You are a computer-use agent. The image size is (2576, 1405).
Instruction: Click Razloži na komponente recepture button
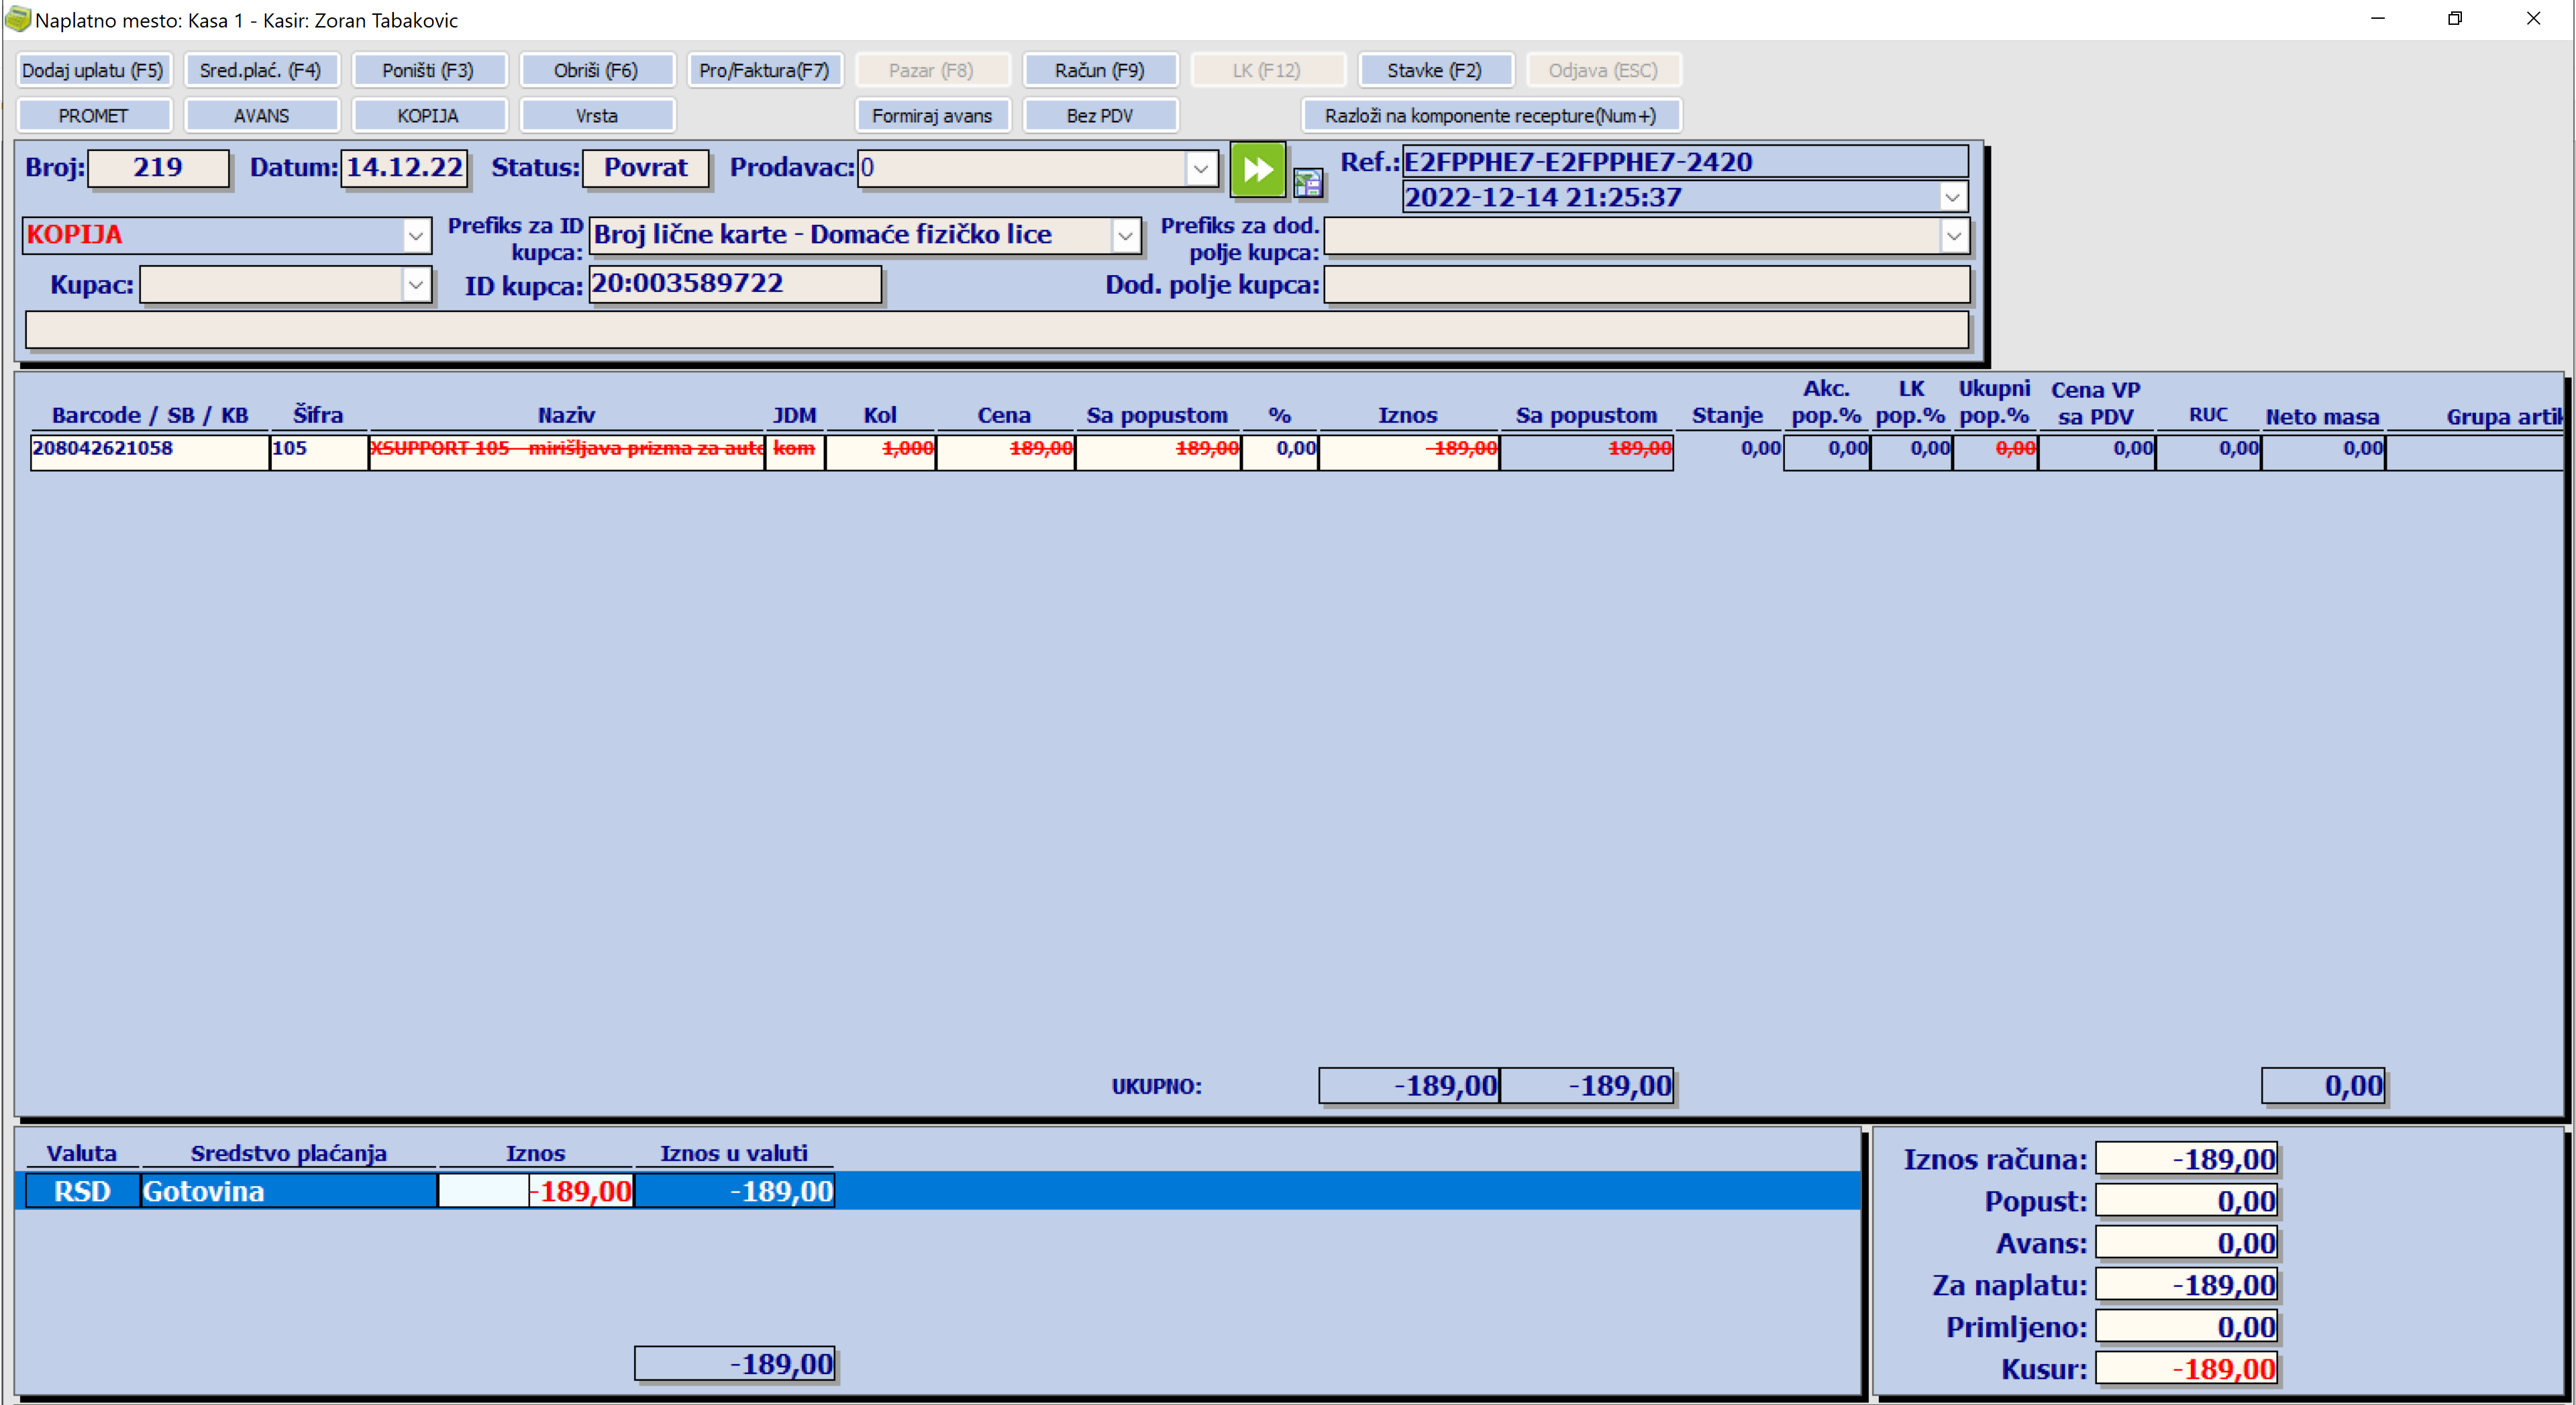click(x=1490, y=116)
